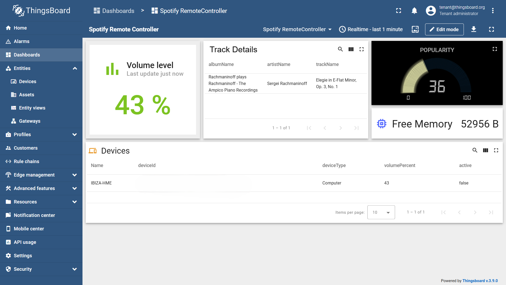Download the dashboard with export icon
The image size is (506, 285).
tap(474, 29)
